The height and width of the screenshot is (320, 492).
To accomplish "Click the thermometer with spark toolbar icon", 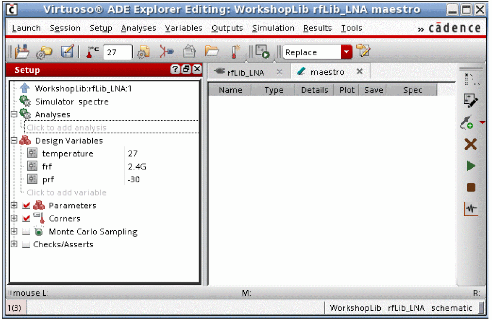I will (236, 52).
